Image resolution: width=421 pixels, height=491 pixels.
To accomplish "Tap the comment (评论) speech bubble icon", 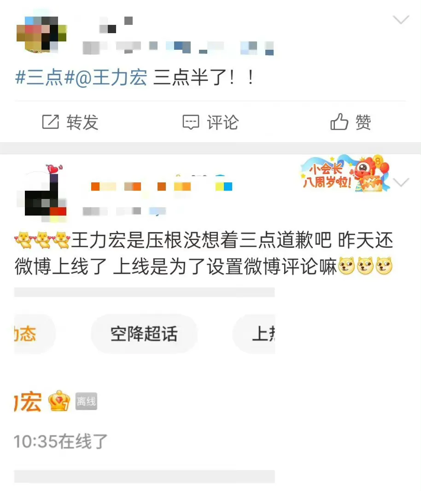I will [x=191, y=122].
